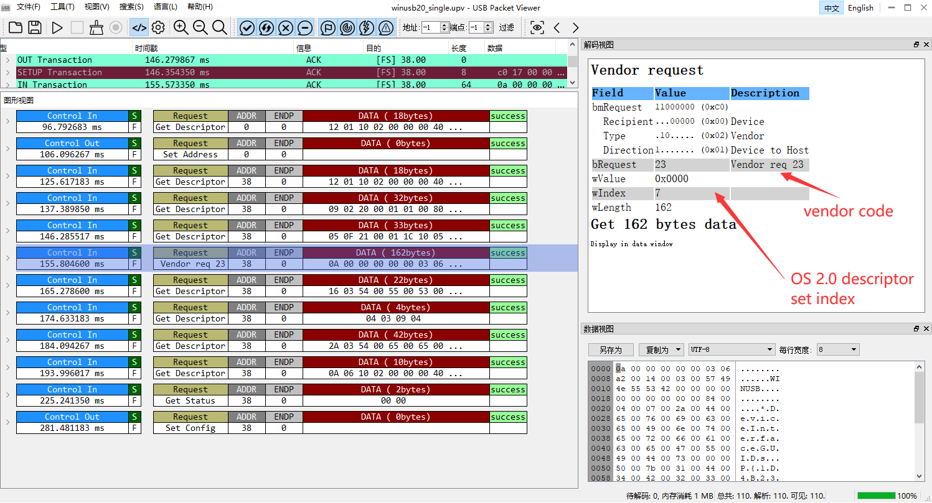Open the 复制为 copy-as dropdown
The width and height of the screenshot is (932, 503).
coord(661,350)
